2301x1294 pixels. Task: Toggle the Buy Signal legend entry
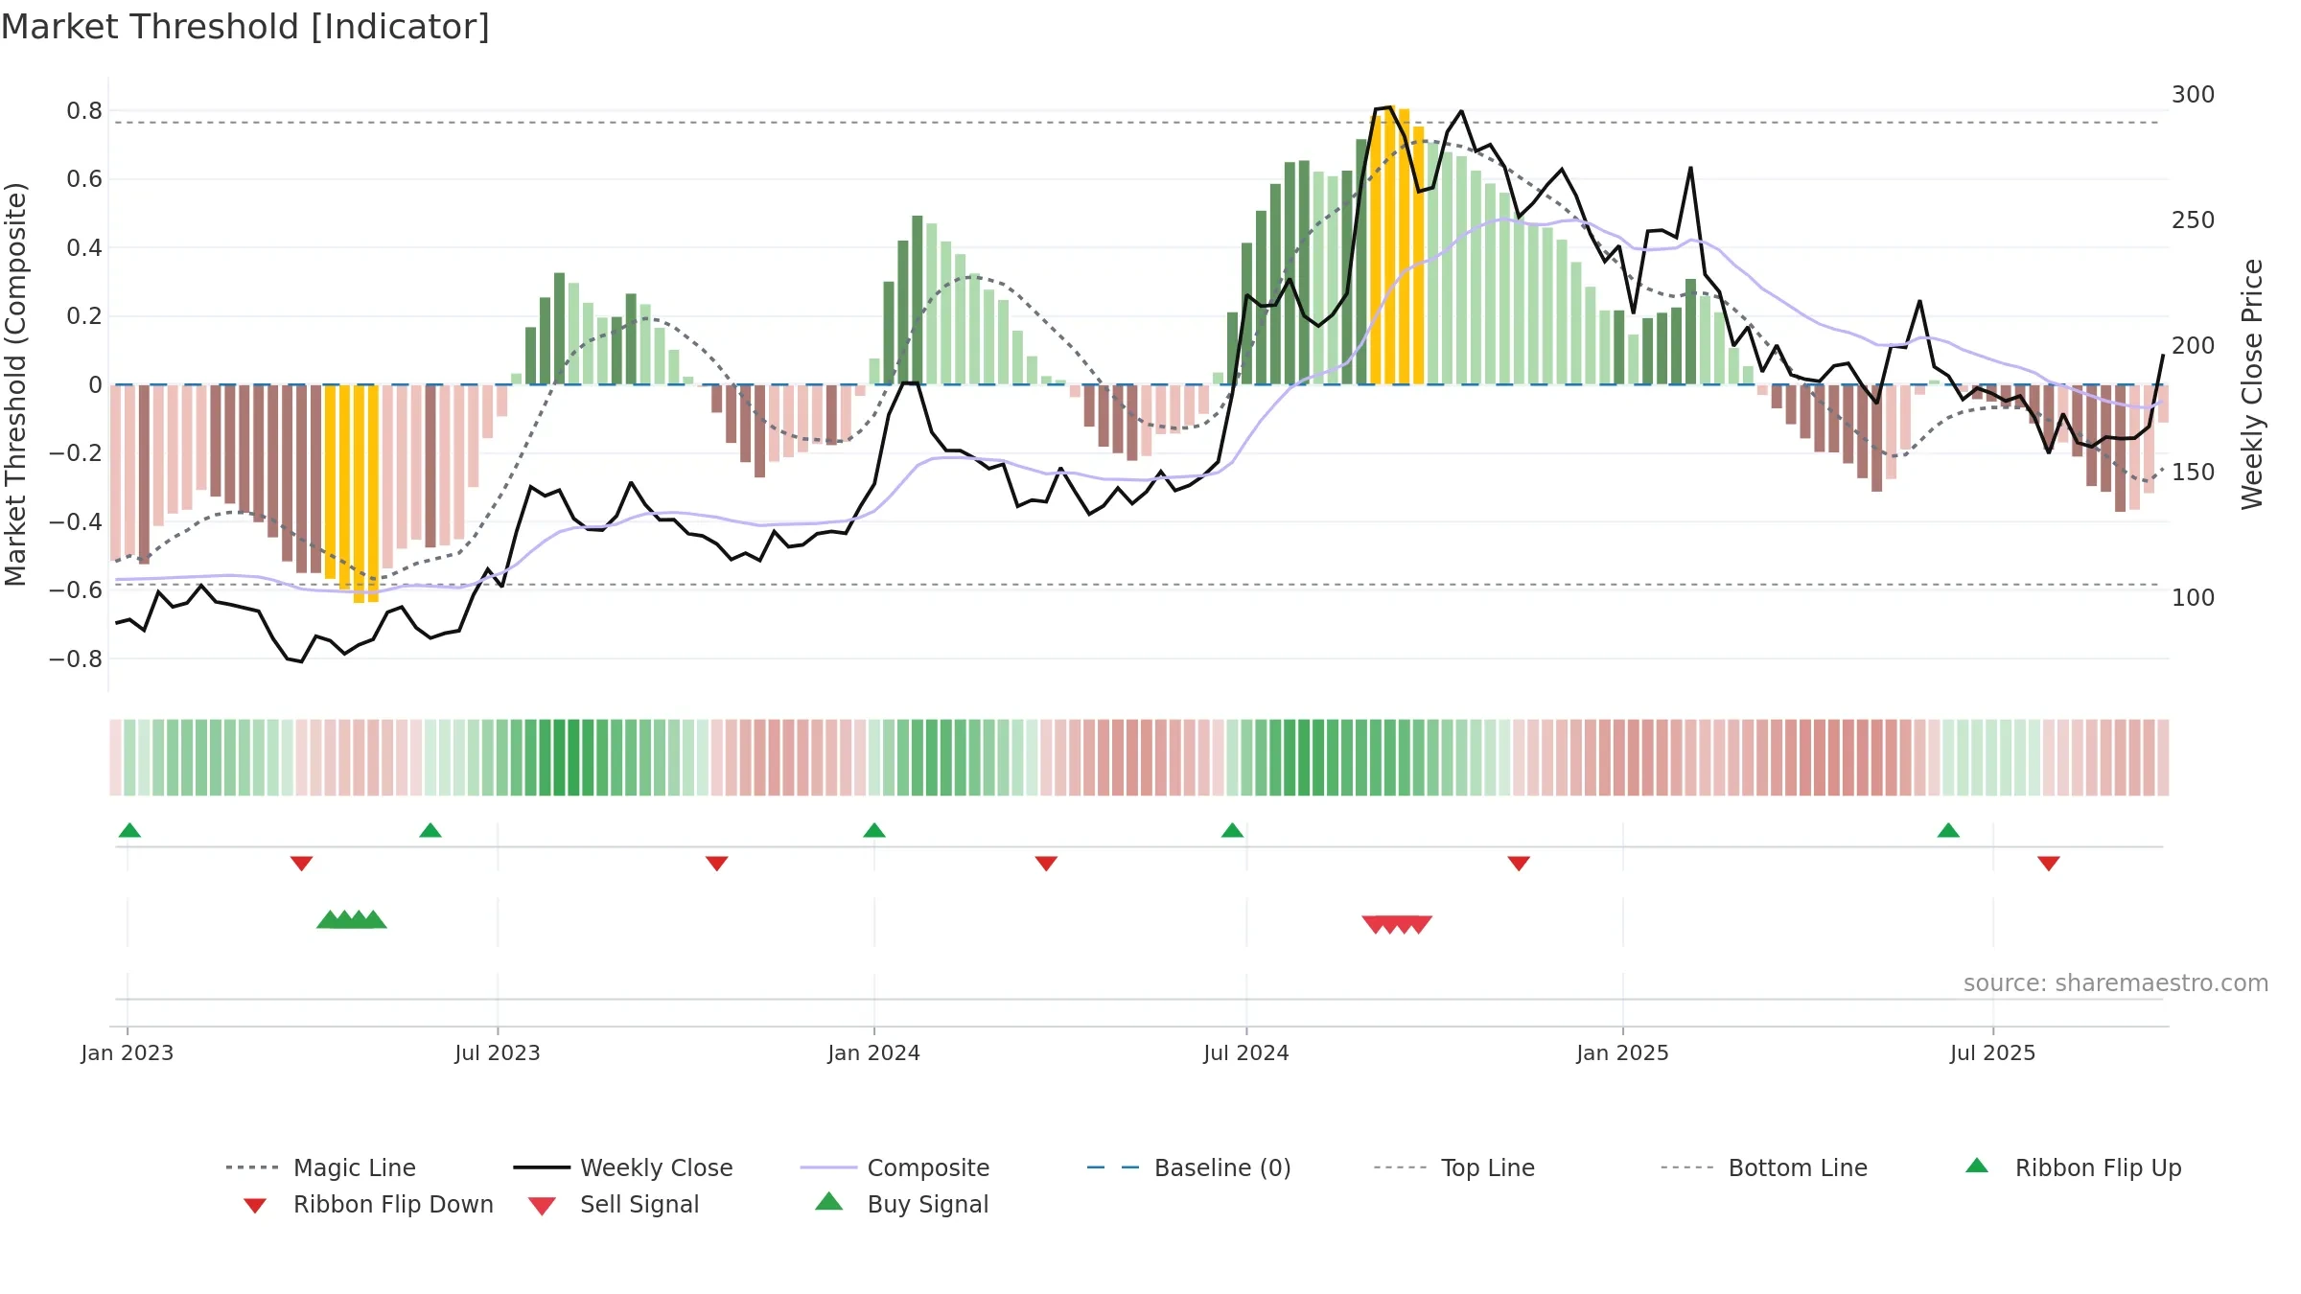[x=901, y=1204]
